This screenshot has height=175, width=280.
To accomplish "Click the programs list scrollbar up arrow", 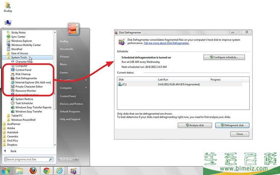I will click(x=55, y=32).
